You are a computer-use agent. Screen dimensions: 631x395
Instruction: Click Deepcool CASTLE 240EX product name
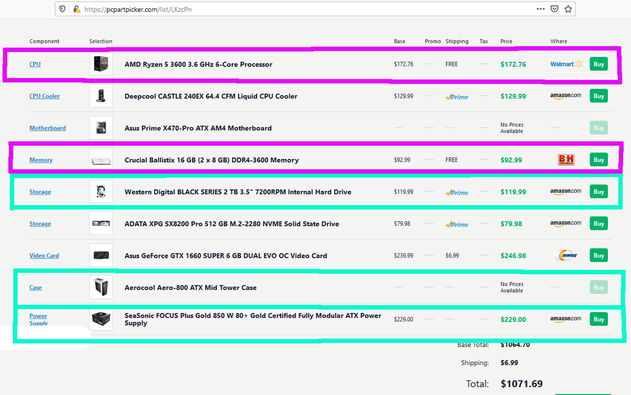[x=211, y=96]
